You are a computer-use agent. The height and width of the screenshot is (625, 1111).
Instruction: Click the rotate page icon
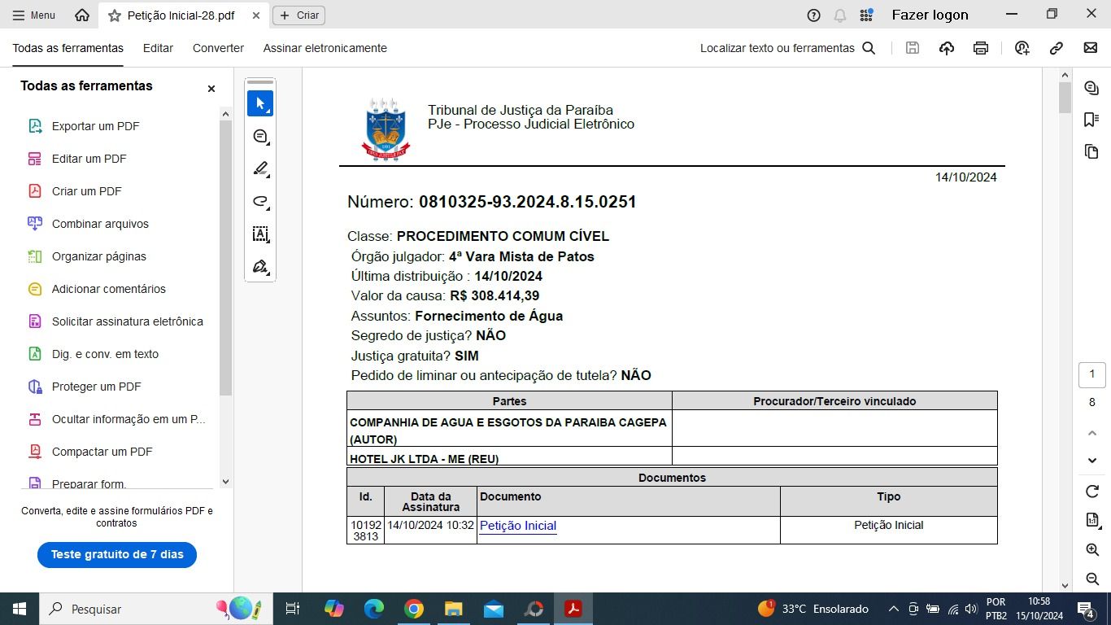(x=1092, y=492)
